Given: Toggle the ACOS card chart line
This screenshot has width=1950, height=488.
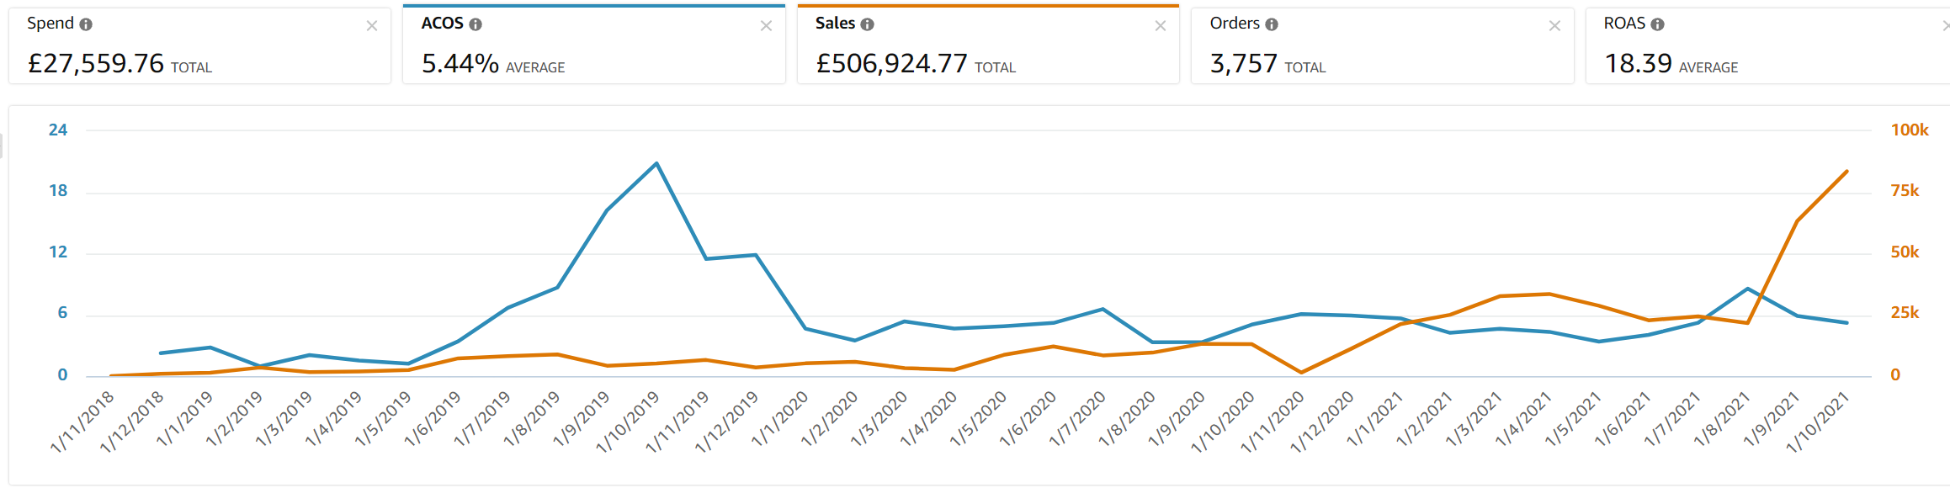Looking at the screenshot, I should [593, 46].
